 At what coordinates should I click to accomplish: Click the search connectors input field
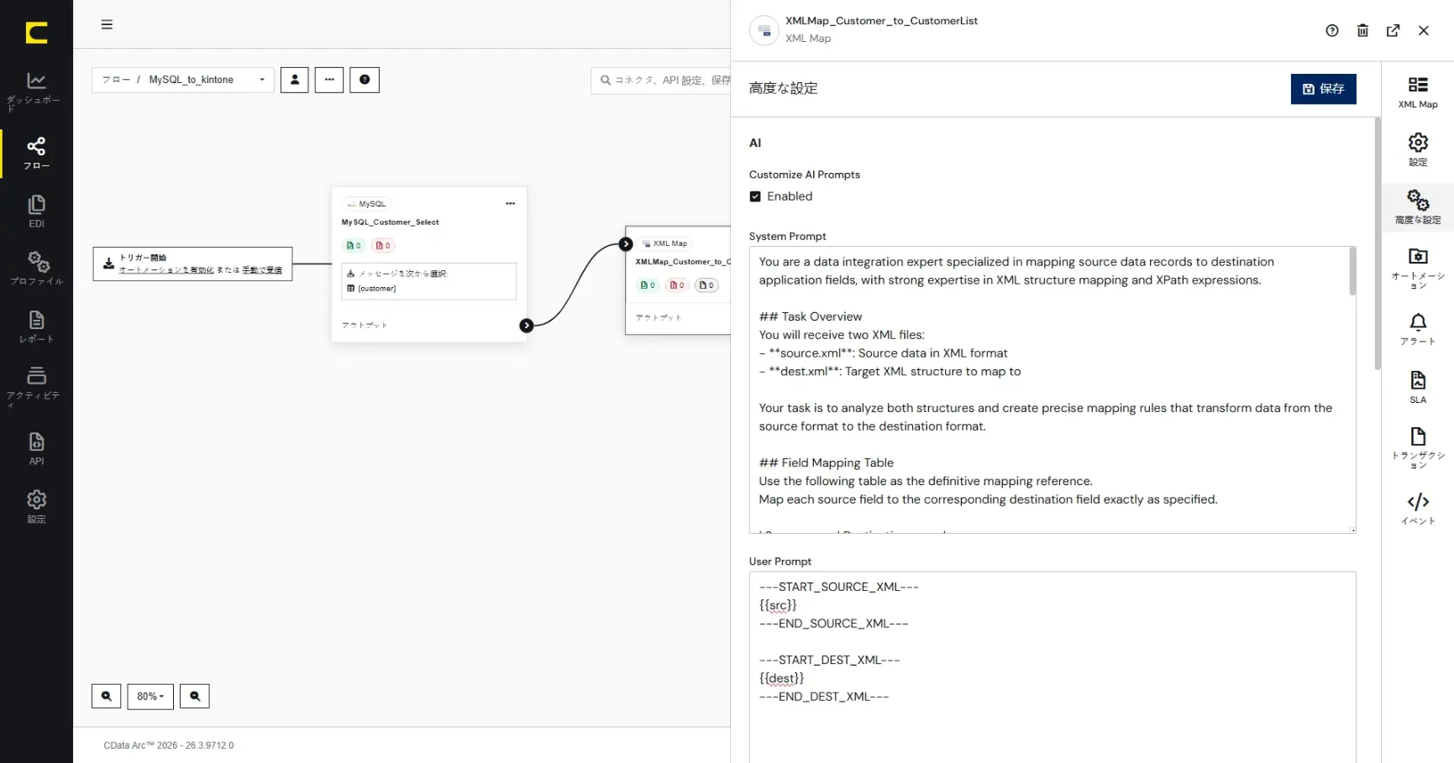point(662,81)
